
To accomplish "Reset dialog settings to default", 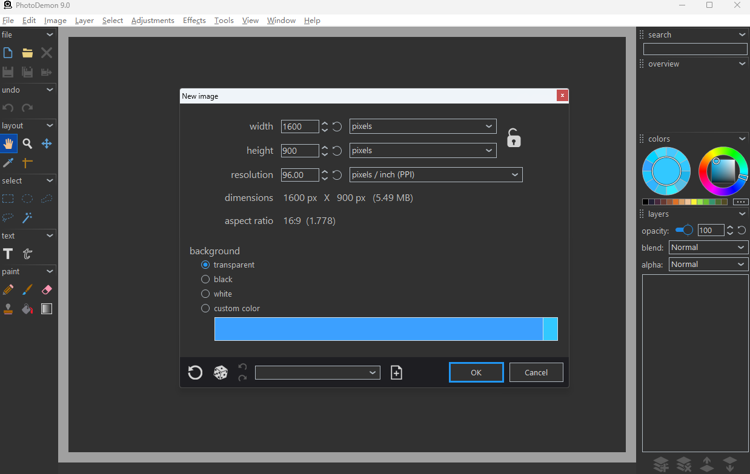I will [x=195, y=372].
